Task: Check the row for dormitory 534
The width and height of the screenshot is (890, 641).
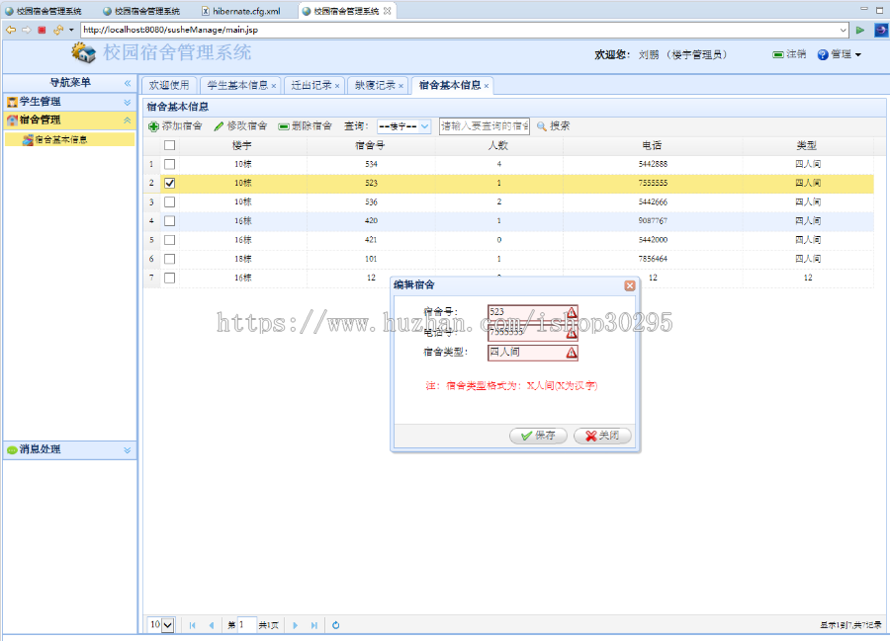Action: 169,164
